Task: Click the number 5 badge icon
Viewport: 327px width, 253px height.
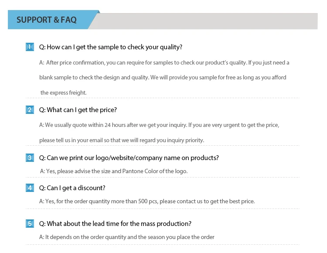Action: pyautogui.click(x=30, y=224)
